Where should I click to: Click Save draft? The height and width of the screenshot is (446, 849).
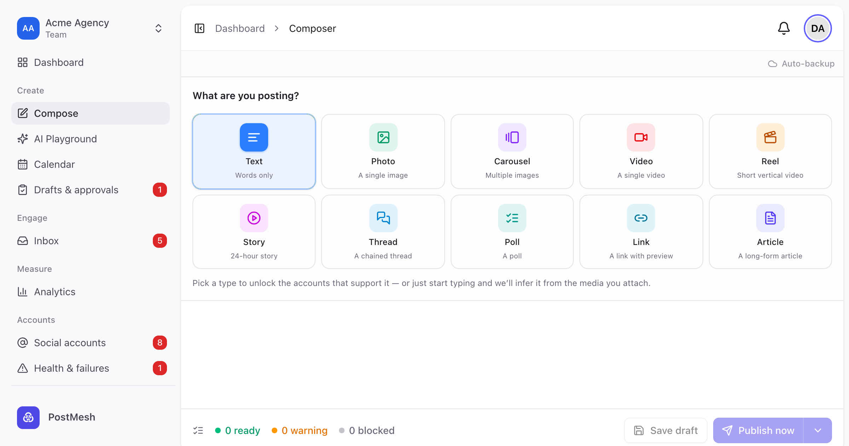666,430
